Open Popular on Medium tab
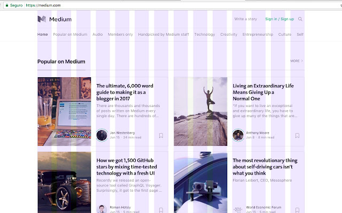 [70, 34]
